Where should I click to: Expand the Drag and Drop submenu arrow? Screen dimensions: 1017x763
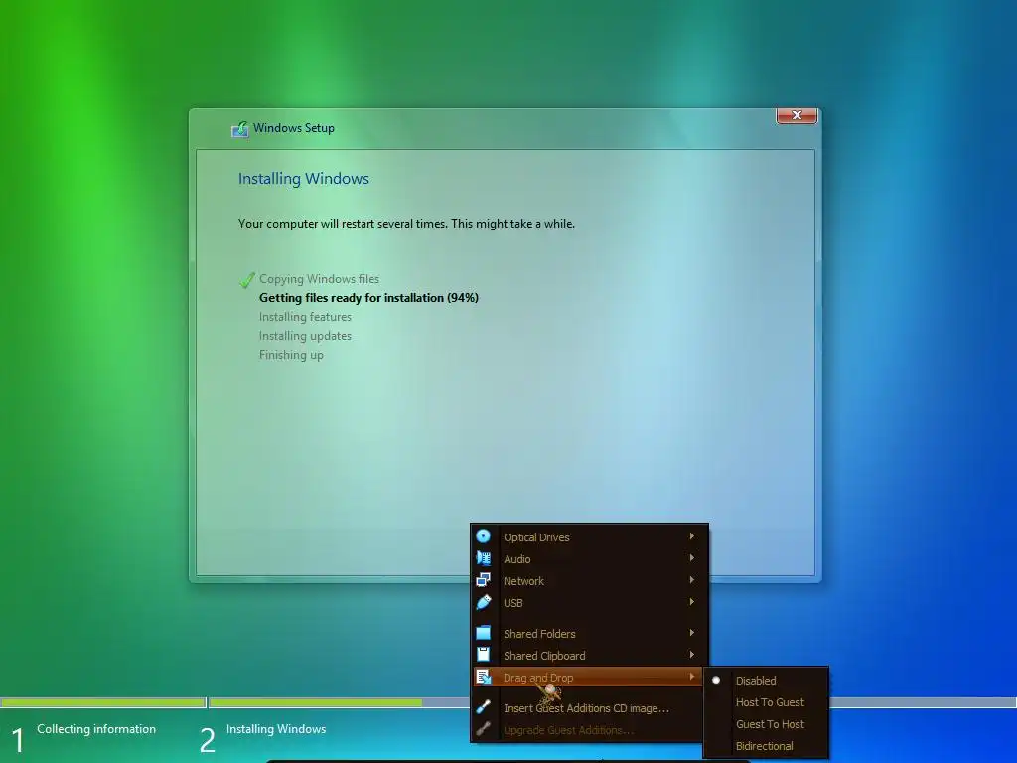[x=692, y=677]
